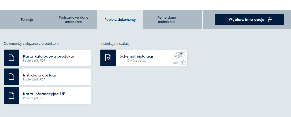Click the document icon beside Instrukcja obsługi
This screenshot has height=117, width=291.
12,76
